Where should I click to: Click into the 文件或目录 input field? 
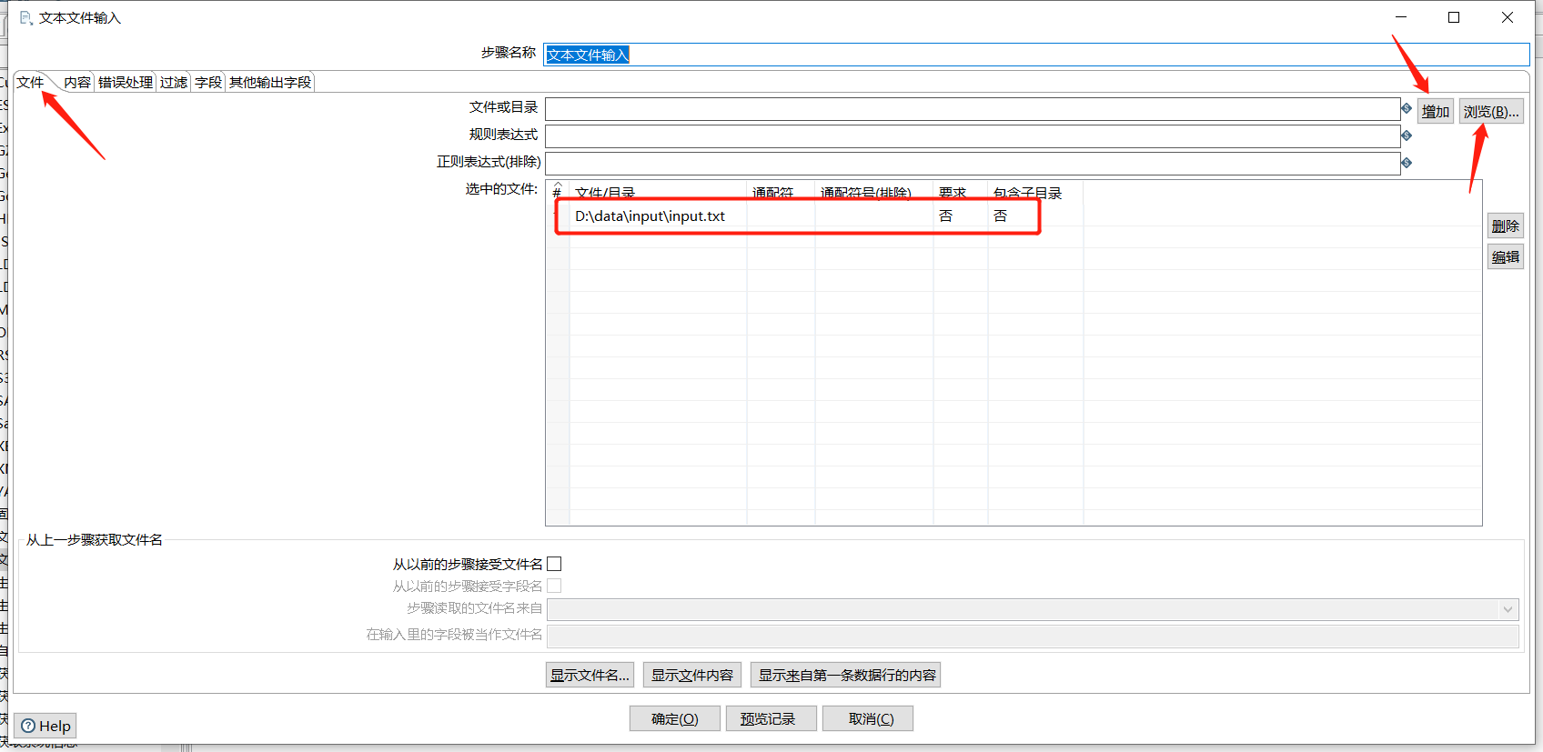point(973,109)
